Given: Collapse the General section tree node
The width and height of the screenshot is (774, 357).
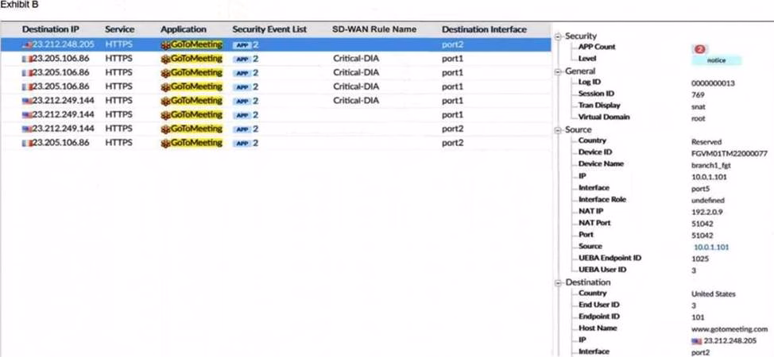Looking at the screenshot, I should coord(559,71).
